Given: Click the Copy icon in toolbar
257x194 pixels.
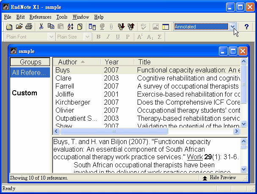Looking at the screenshot, I should pos(51,26).
